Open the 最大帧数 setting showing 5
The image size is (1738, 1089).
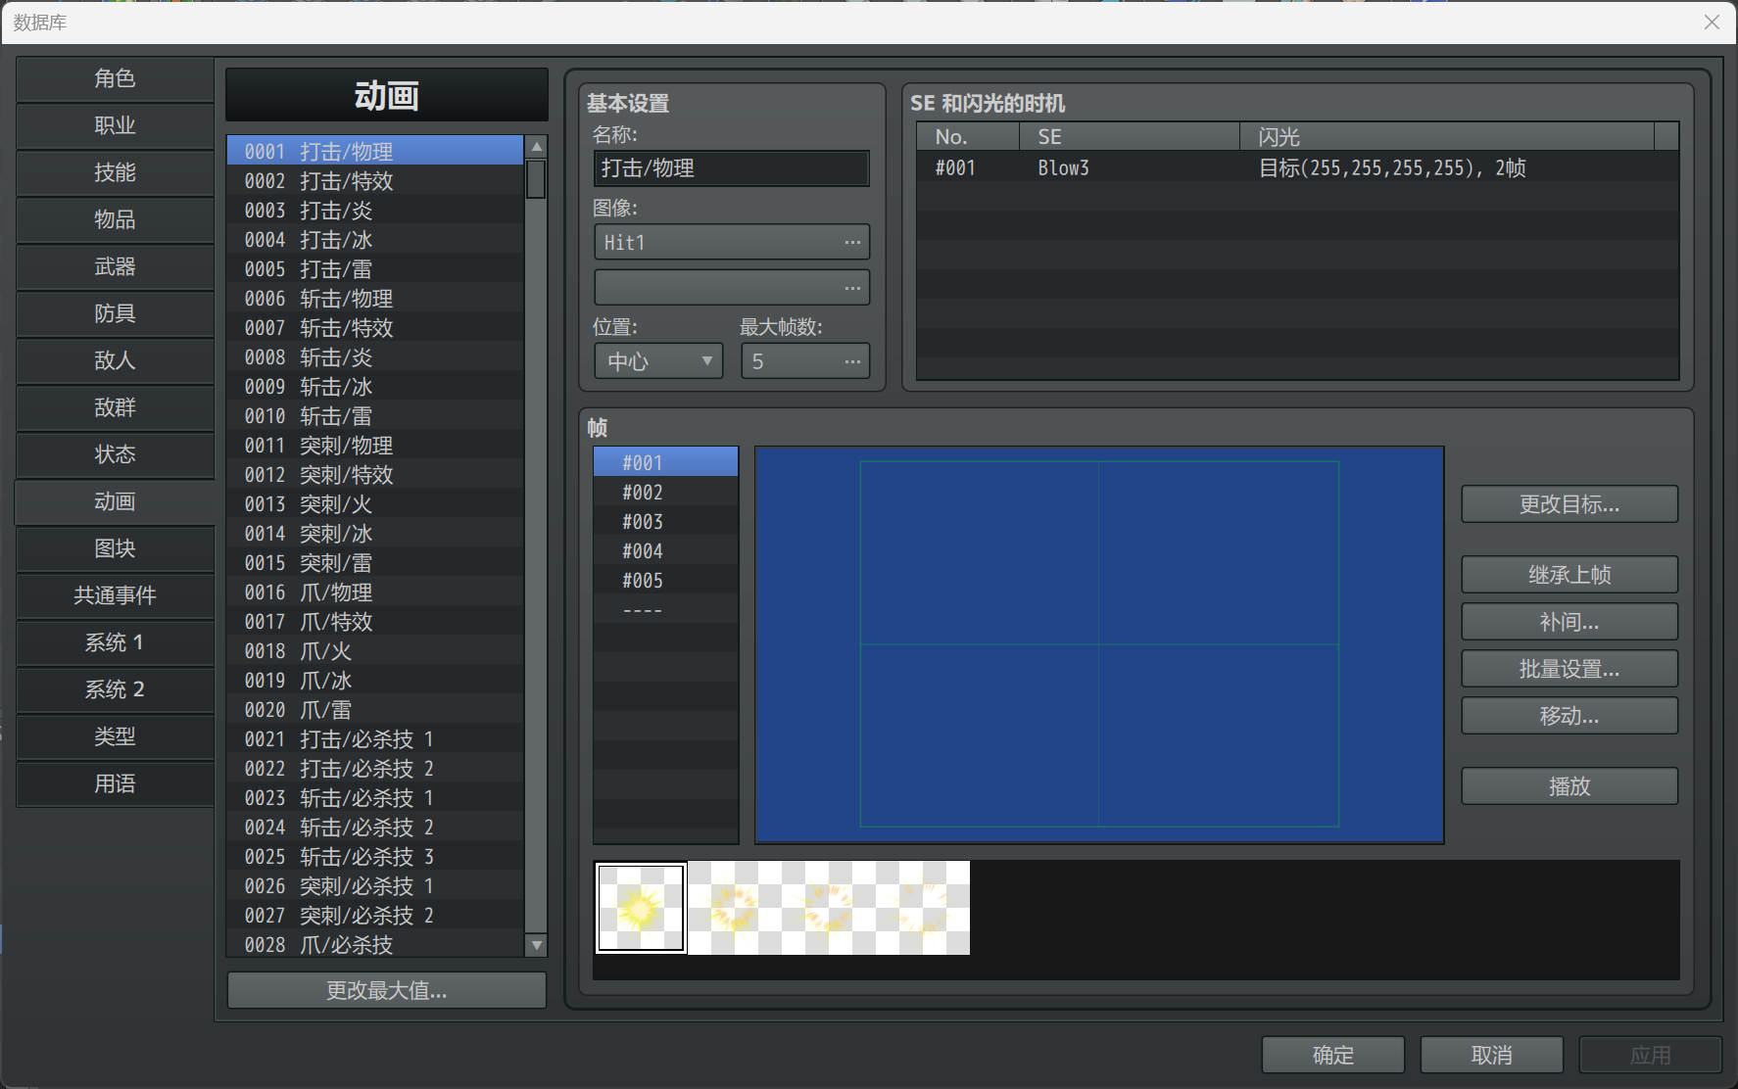(805, 361)
